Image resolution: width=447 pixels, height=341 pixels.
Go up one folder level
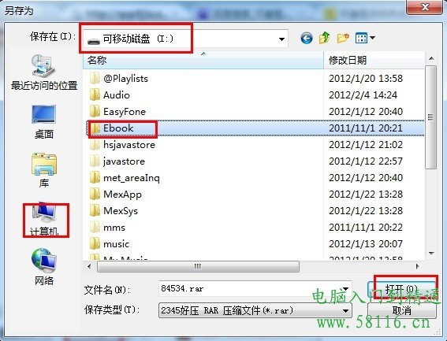click(x=325, y=38)
